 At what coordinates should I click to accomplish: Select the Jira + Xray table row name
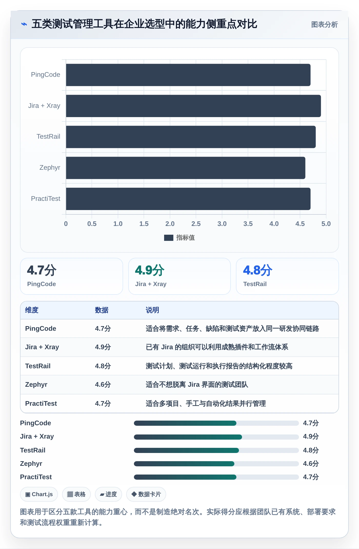(x=42, y=347)
